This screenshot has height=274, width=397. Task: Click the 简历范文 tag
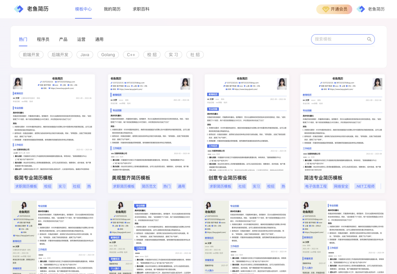pyautogui.click(x=149, y=186)
